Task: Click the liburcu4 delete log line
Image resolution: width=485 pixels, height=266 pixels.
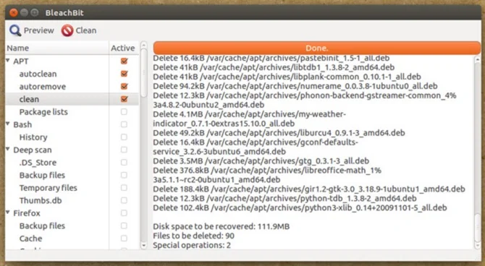Action: (x=279, y=133)
